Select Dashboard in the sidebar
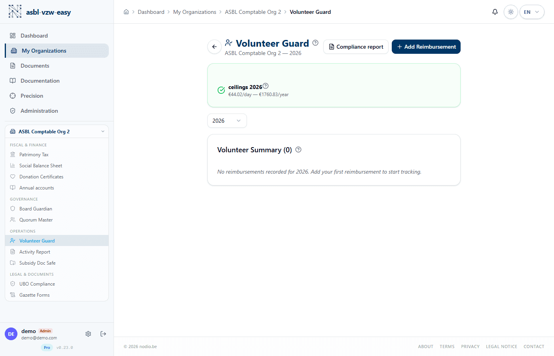Screen dimensions: 554x356 tap(57, 36)
